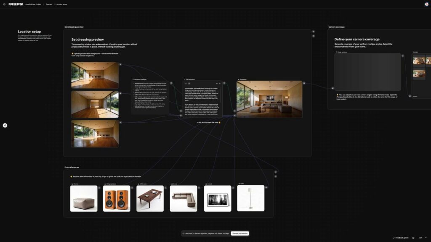Screen dimensions: 431x242
Task: Select the Ottoman prop reference image
Action: click(x=84, y=199)
